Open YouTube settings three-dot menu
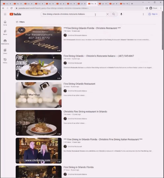This screenshot has width=164, height=178. click(x=143, y=14)
